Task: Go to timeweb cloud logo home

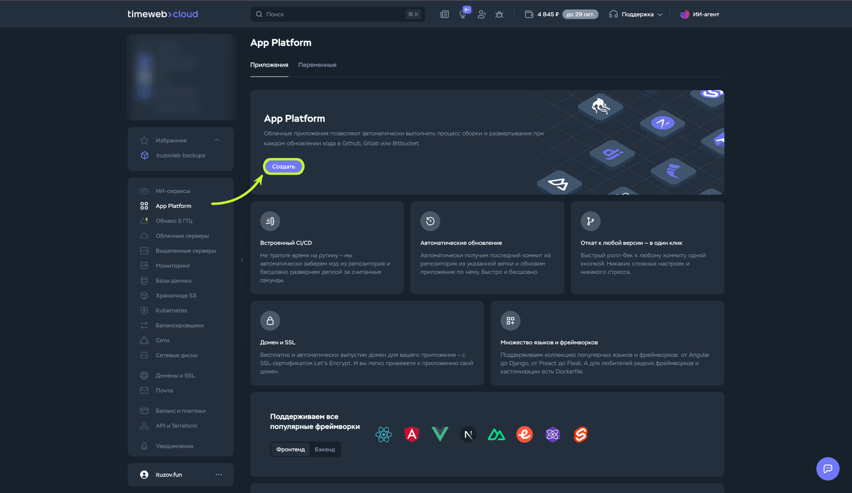Action: coord(162,14)
